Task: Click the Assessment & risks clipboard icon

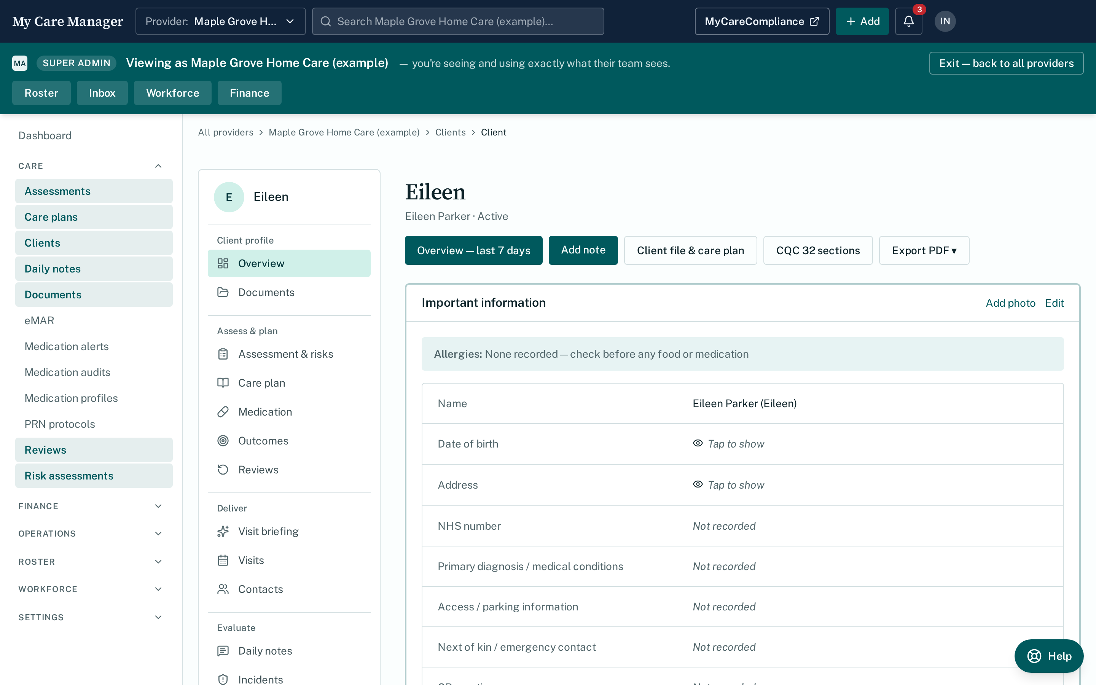Action: coord(223,354)
